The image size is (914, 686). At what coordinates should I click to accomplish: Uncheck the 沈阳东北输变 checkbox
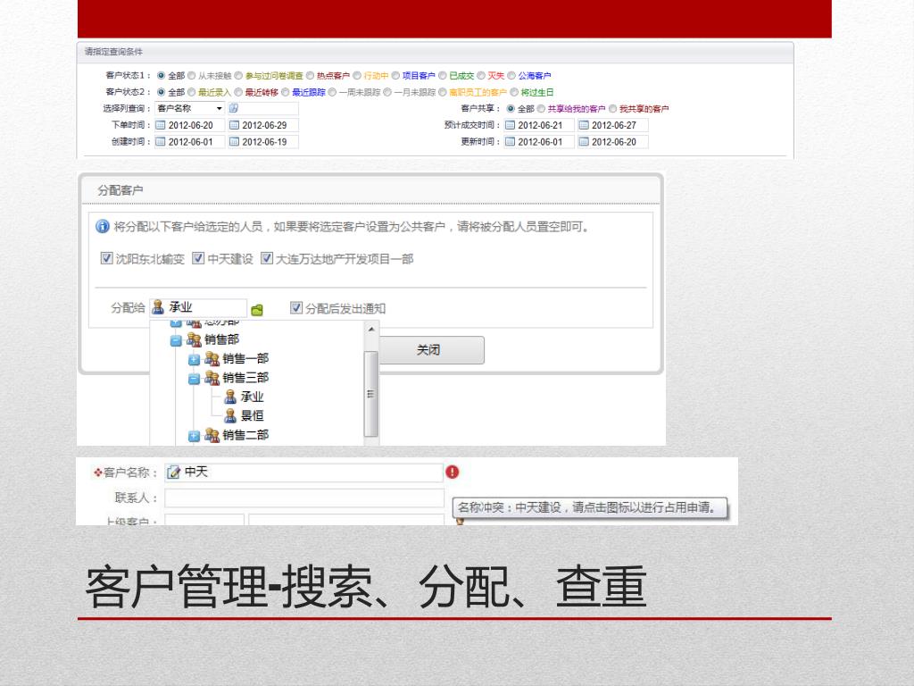107,258
